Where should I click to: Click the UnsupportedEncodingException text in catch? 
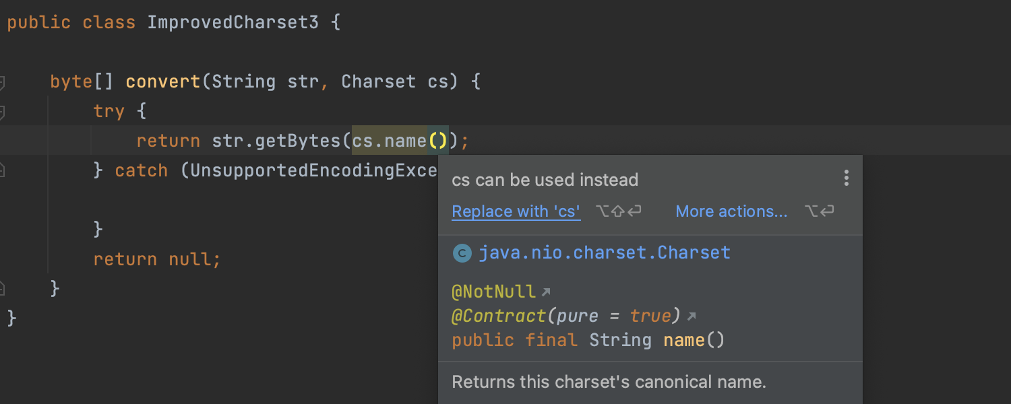(314, 171)
